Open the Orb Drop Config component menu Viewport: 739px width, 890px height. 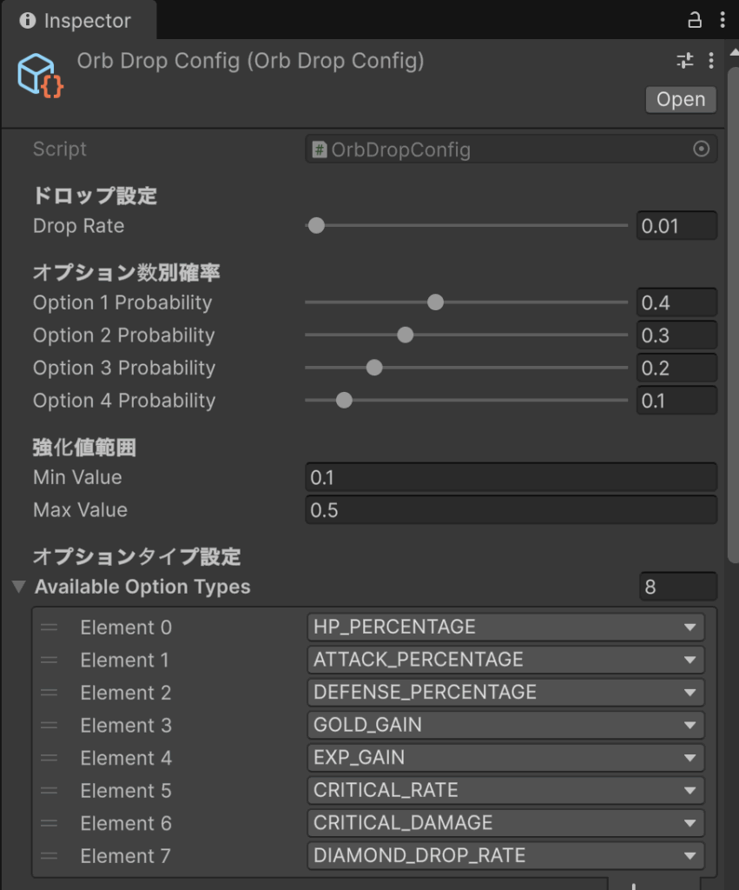711,61
